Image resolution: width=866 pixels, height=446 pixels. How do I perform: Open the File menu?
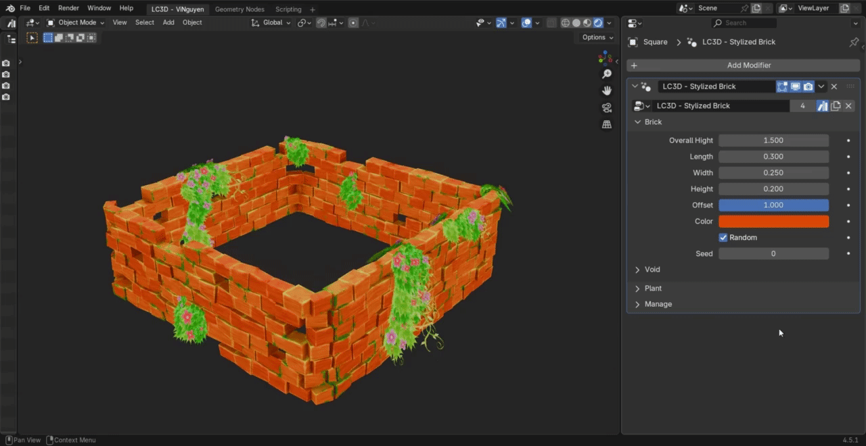tap(25, 8)
